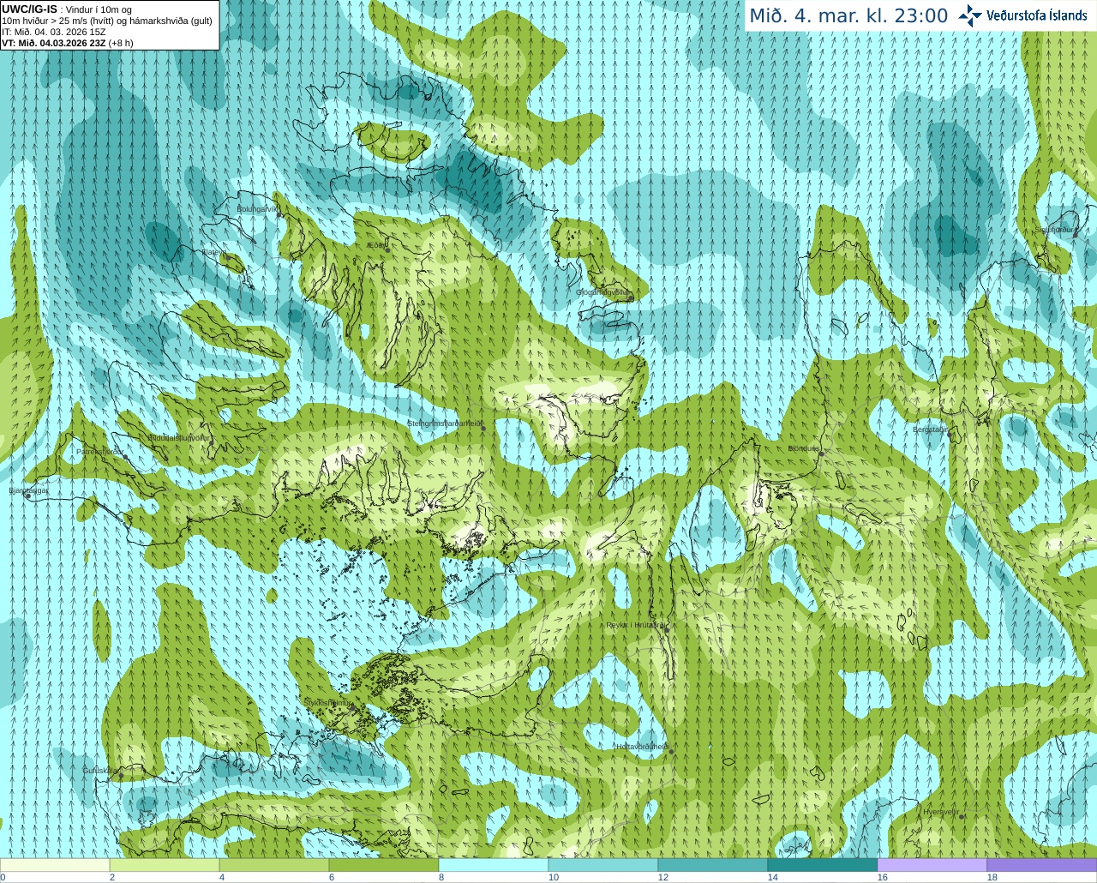Click the Flateyri station label
Viewport: 1097px width, 883px height.
[214, 252]
